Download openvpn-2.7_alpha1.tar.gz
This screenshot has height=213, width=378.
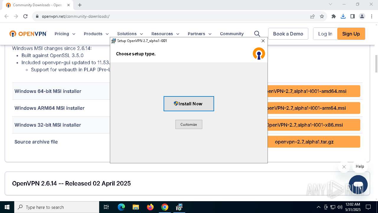tap(314, 142)
